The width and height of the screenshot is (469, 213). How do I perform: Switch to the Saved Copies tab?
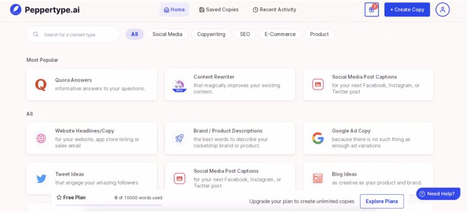point(219,10)
